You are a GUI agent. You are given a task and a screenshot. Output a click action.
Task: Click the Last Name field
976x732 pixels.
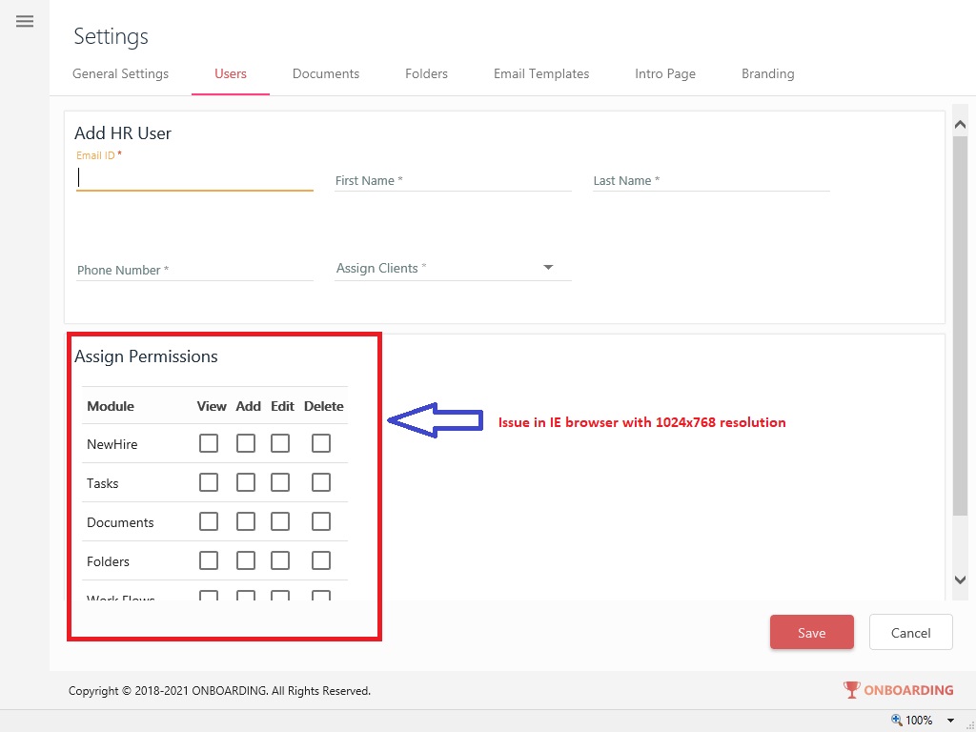coord(711,180)
